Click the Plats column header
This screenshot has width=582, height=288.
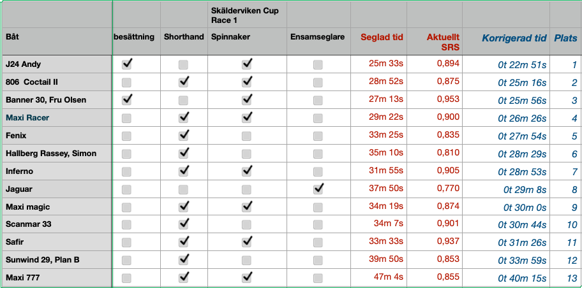pos(565,38)
